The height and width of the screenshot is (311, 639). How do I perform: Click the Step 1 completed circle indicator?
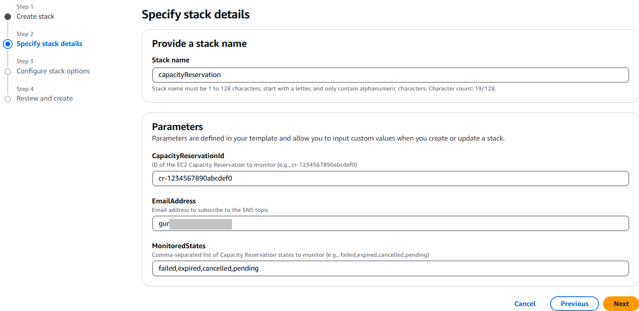click(8, 17)
